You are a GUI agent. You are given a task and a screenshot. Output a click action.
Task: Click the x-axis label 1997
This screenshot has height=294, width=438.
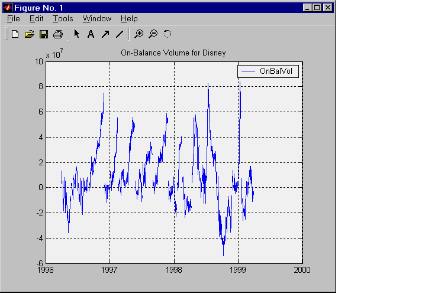click(x=109, y=270)
